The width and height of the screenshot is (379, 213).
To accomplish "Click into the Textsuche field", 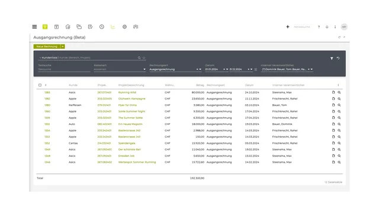I will coord(64,69).
